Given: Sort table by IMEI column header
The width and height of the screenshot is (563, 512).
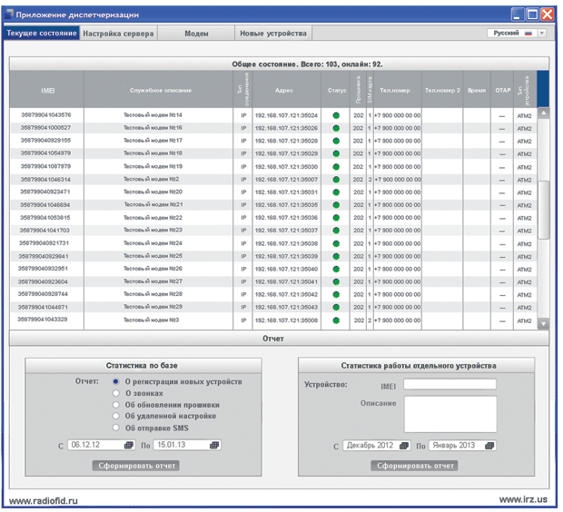Looking at the screenshot, I should pyautogui.click(x=47, y=90).
